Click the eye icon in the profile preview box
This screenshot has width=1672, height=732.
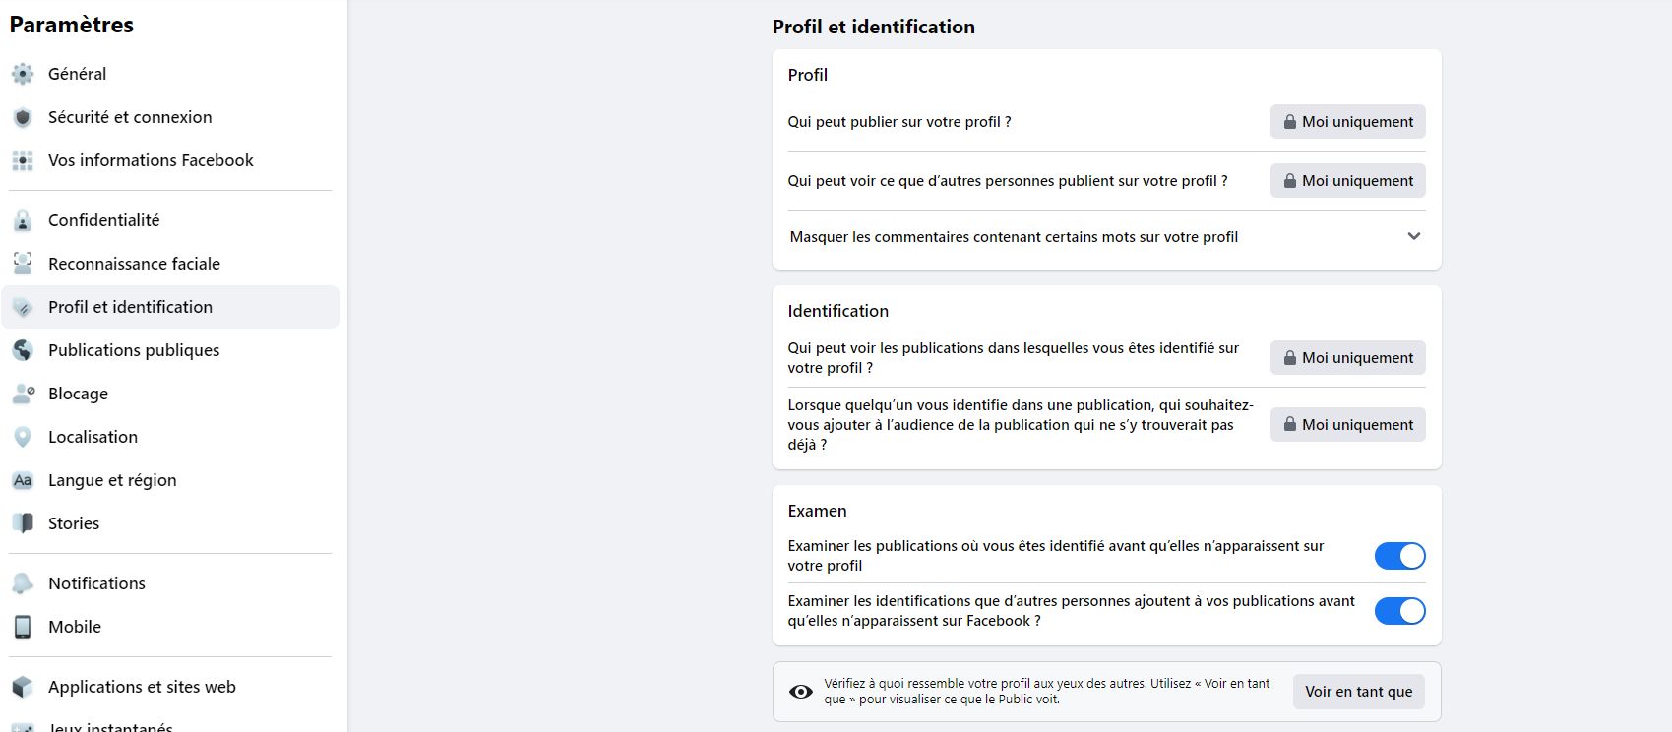(x=801, y=692)
